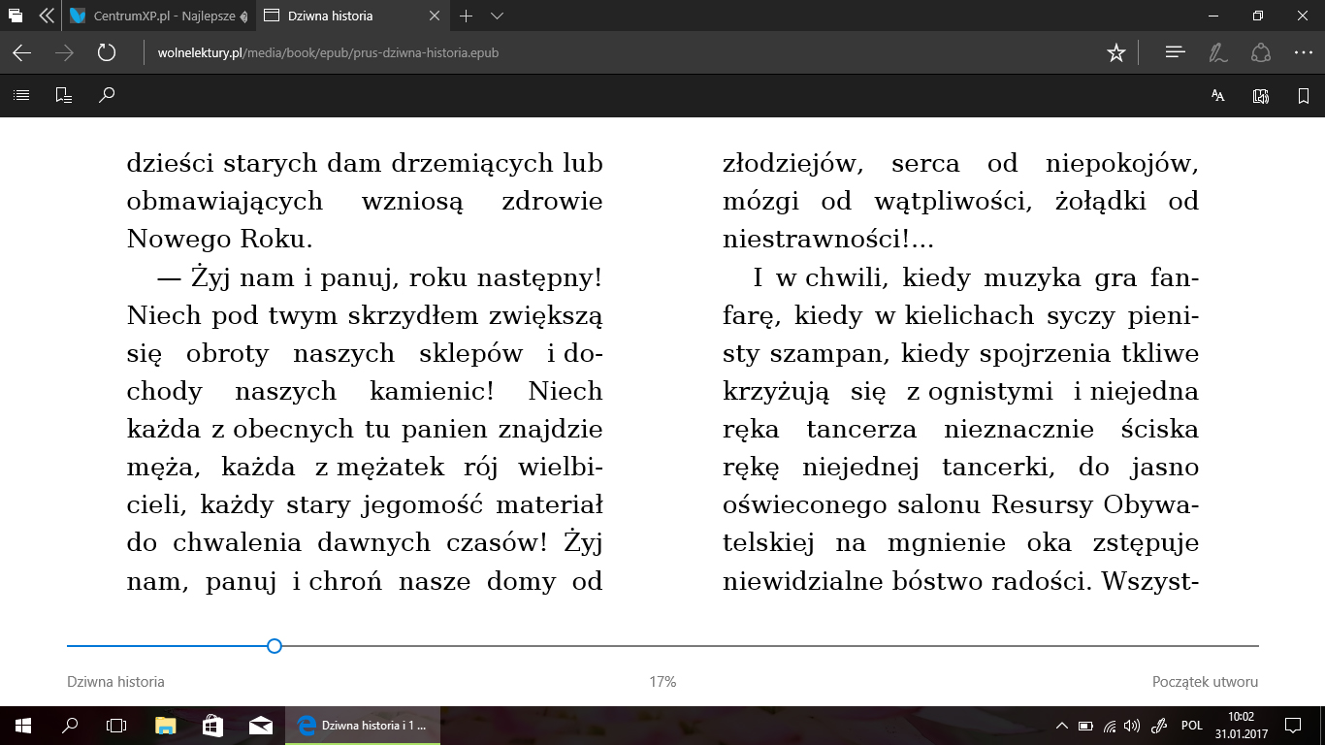The width and height of the screenshot is (1325, 745).
Task: Show tabs you've set aside
Action: click(x=16, y=16)
